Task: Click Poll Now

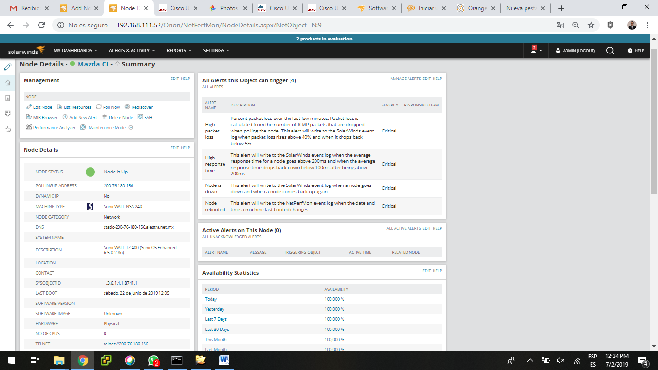Action: (108, 107)
